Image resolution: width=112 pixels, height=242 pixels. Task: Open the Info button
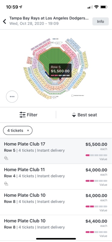pyautogui.click(x=100, y=21)
